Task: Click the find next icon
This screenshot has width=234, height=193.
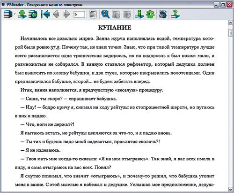Action: pos(127,14)
